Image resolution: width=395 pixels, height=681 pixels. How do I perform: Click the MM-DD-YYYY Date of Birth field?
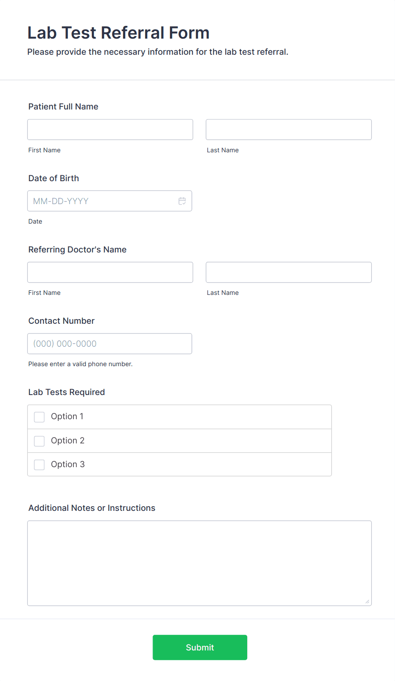(102, 201)
